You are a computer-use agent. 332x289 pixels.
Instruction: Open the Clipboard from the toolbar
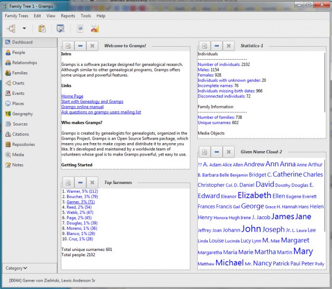click(42, 28)
